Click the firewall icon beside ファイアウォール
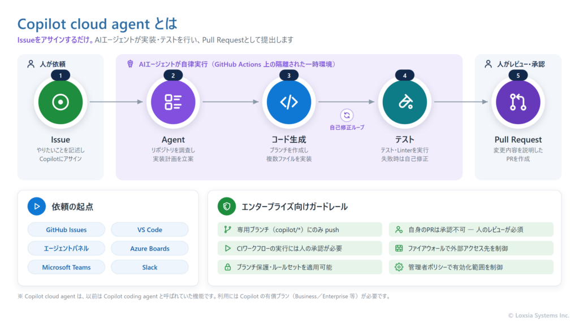The height and width of the screenshot is (325, 579). point(399,248)
